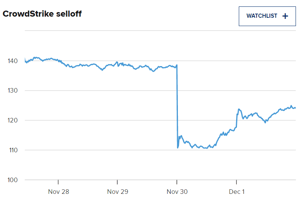This screenshot has height=198, width=302.
Task: Click the 110 y-axis price label
Action: (x=12, y=150)
